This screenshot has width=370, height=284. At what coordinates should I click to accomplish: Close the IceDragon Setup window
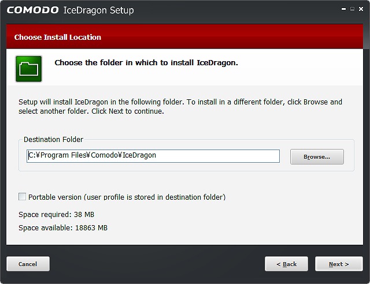pos(361,9)
